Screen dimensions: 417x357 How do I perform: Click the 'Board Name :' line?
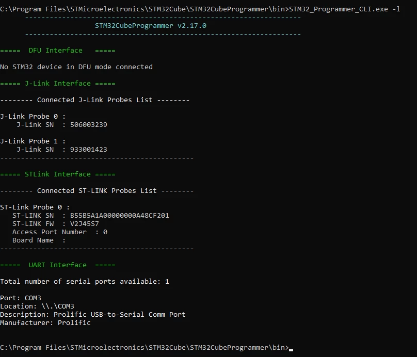[39, 240]
